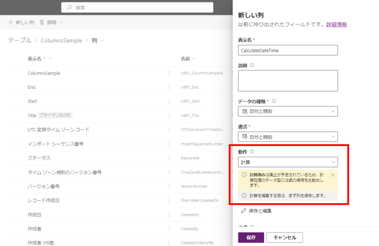This screenshot has width=379, height=246.
Task: Click the キャンセル button
Action: 285,237
